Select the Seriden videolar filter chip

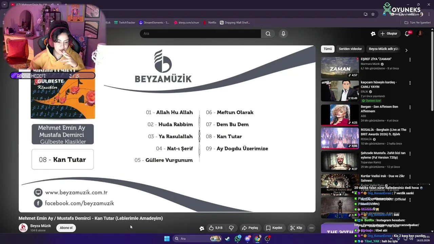coord(350,49)
